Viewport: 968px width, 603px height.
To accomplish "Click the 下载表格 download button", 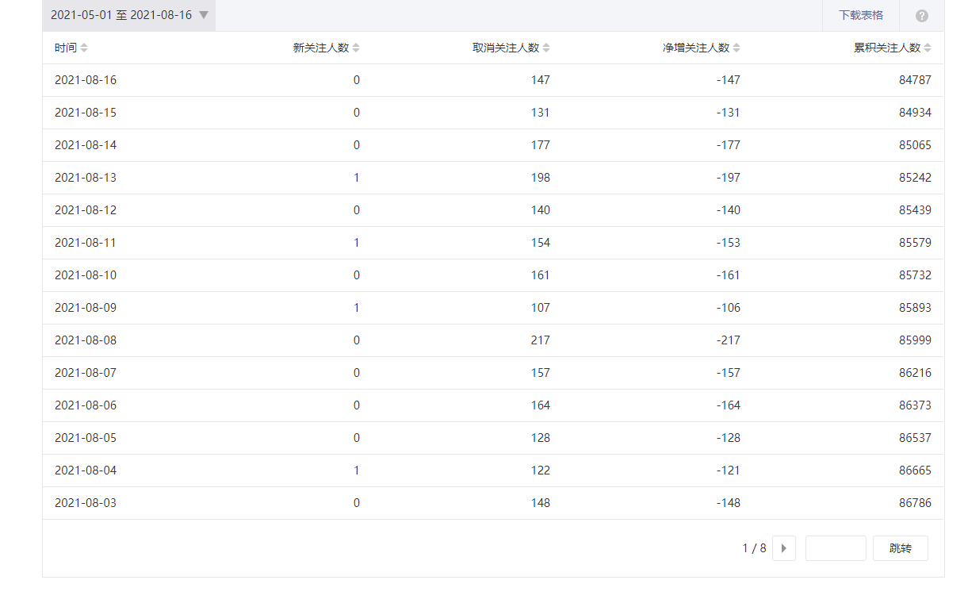I will [x=861, y=15].
